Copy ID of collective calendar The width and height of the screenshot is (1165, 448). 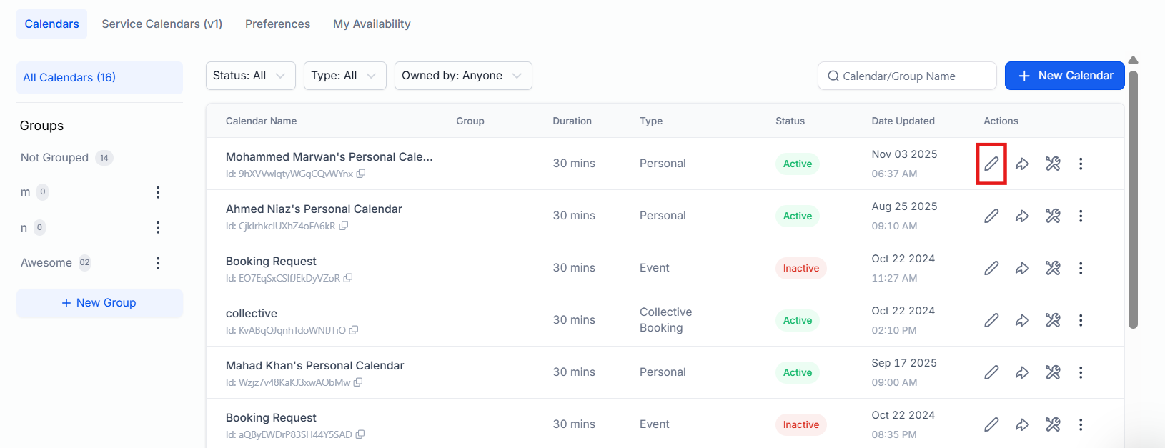(354, 330)
